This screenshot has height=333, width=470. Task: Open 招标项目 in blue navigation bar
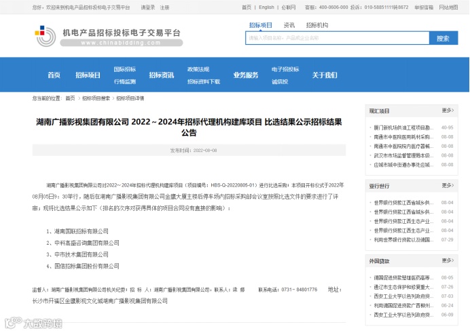coord(88,75)
